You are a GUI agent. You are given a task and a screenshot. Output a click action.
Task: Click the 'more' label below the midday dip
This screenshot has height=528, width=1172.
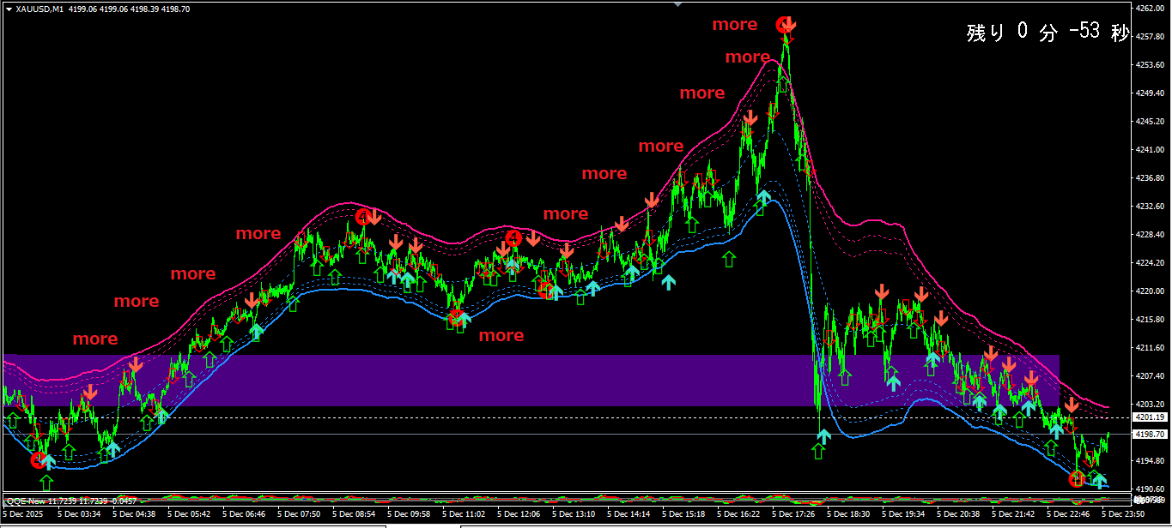point(501,335)
